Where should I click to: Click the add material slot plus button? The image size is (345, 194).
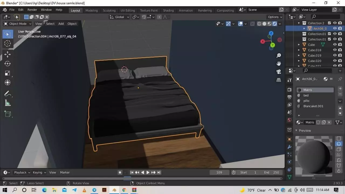(x=340, y=89)
